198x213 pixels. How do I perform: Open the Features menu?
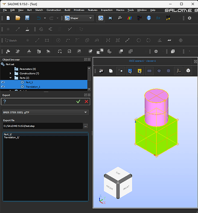[x=93, y=10]
